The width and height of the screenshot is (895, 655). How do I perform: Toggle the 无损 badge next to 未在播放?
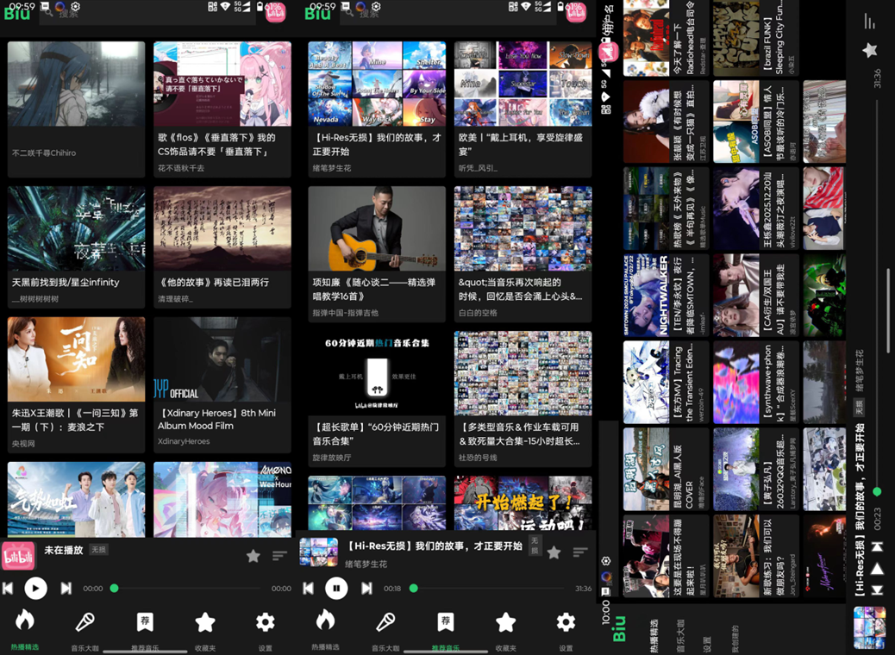[x=99, y=550]
